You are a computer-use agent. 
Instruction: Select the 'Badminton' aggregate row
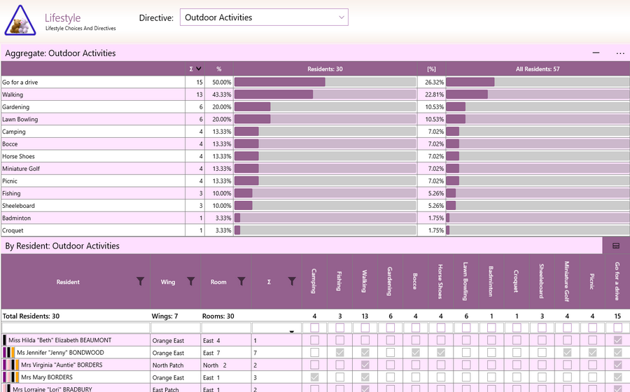coord(315,218)
